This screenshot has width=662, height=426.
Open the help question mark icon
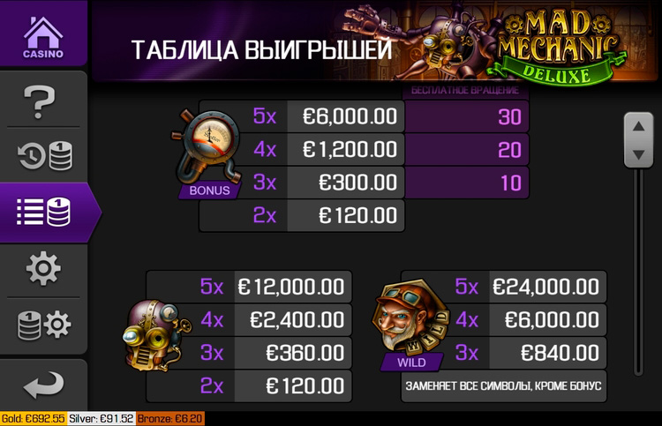click(39, 102)
